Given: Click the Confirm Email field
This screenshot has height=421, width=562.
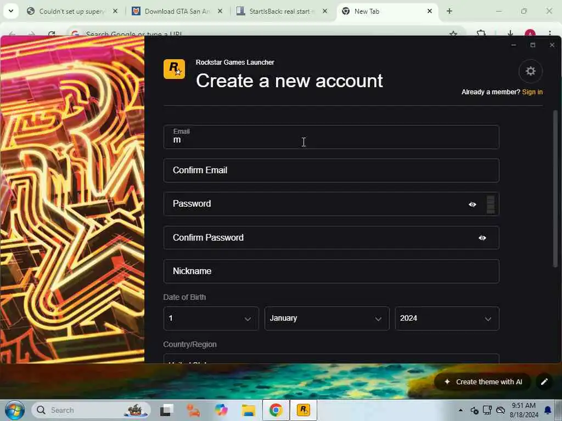Looking at the screenshot, I should click(331, 170).
